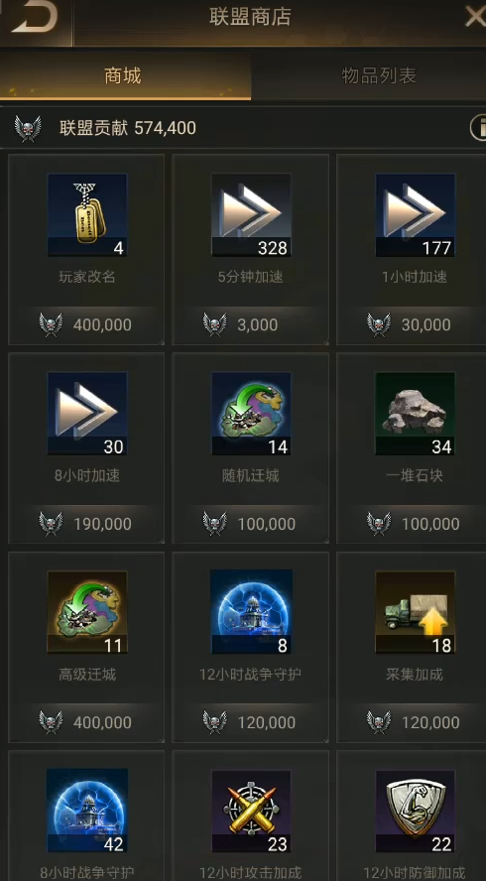This screenshot has width=486, height=881.
Task: Pick the 1小时加速 speedup icon
Action: tap(416, 215)
